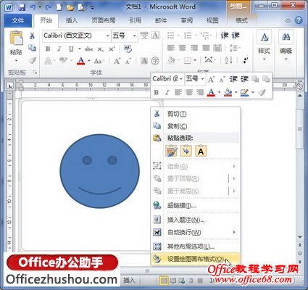Choose Cut from the context menu
Viewport: 308px width, 290px height.
195,114
